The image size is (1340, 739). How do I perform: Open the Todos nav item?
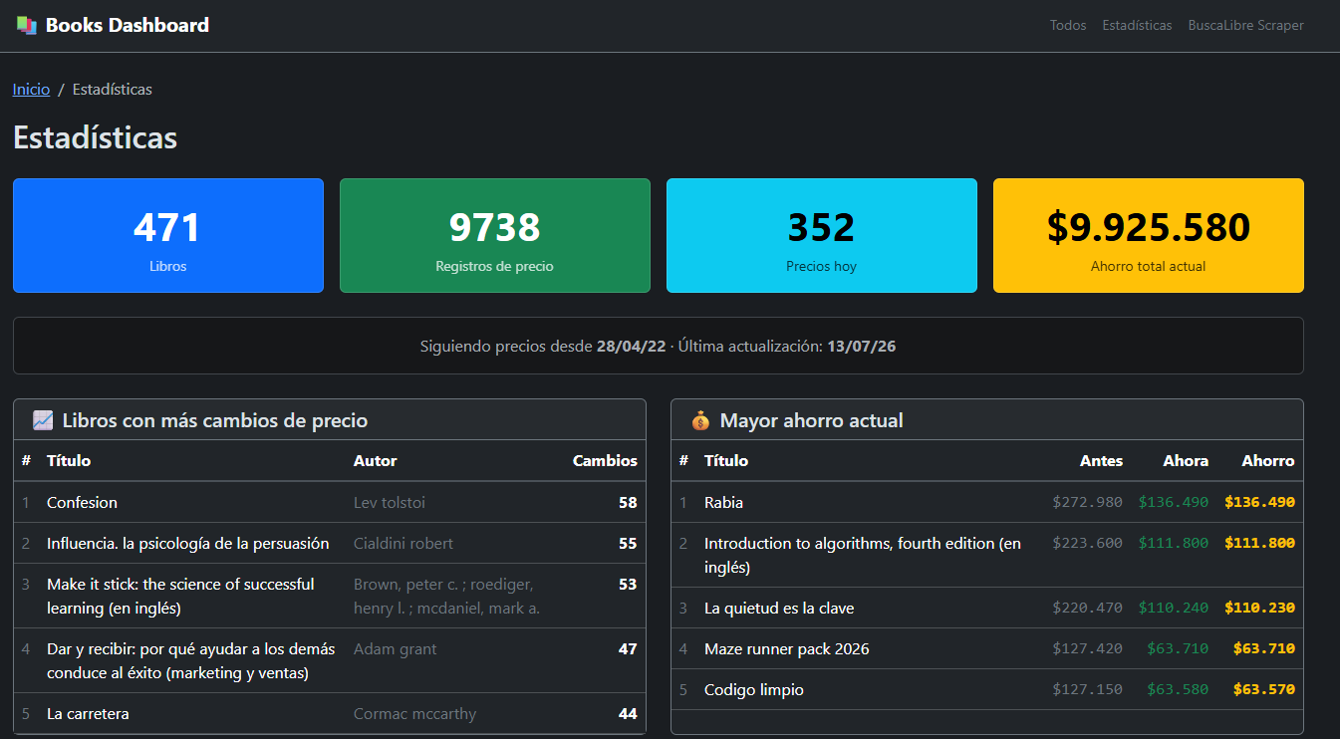tap(1068, 25)
